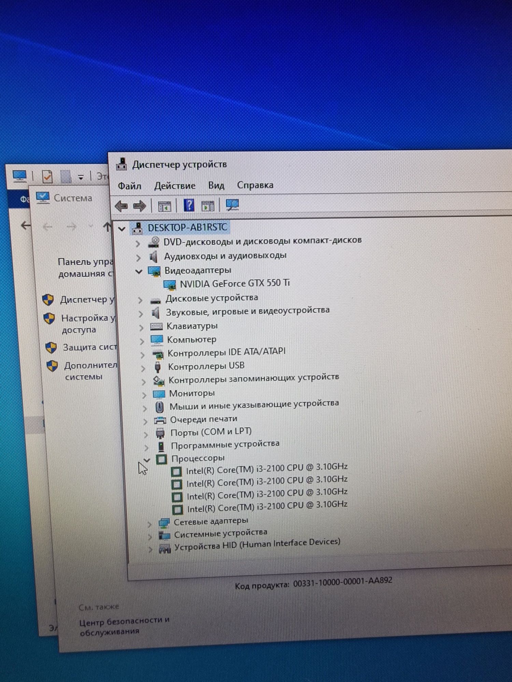Open the Properties toolbar icon in Device Manager
This screenshot has height=682, width=512.
[x=164, y=206]
